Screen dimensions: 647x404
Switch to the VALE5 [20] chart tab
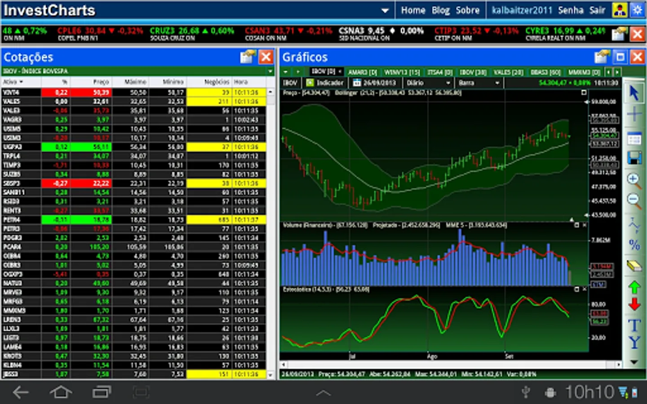click(x=508, y=72)
